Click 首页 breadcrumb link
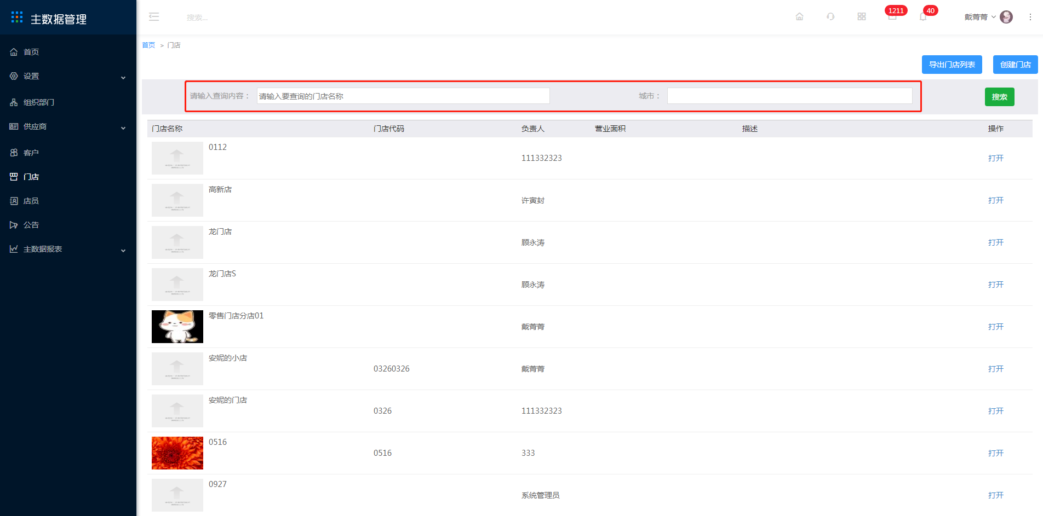 tap(148, 45)
